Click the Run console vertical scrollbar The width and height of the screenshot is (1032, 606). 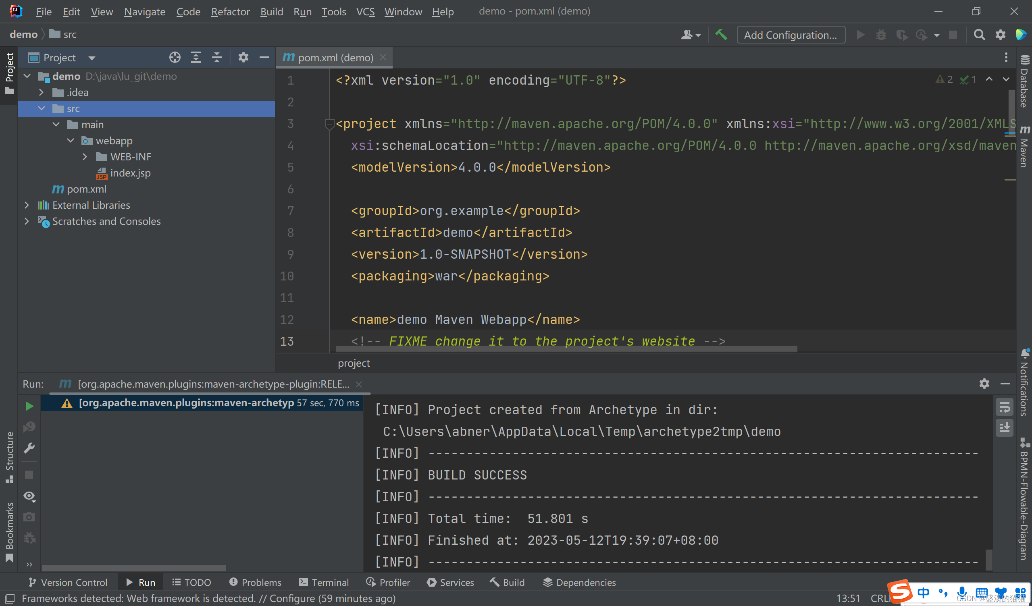(x=989, y=559)
